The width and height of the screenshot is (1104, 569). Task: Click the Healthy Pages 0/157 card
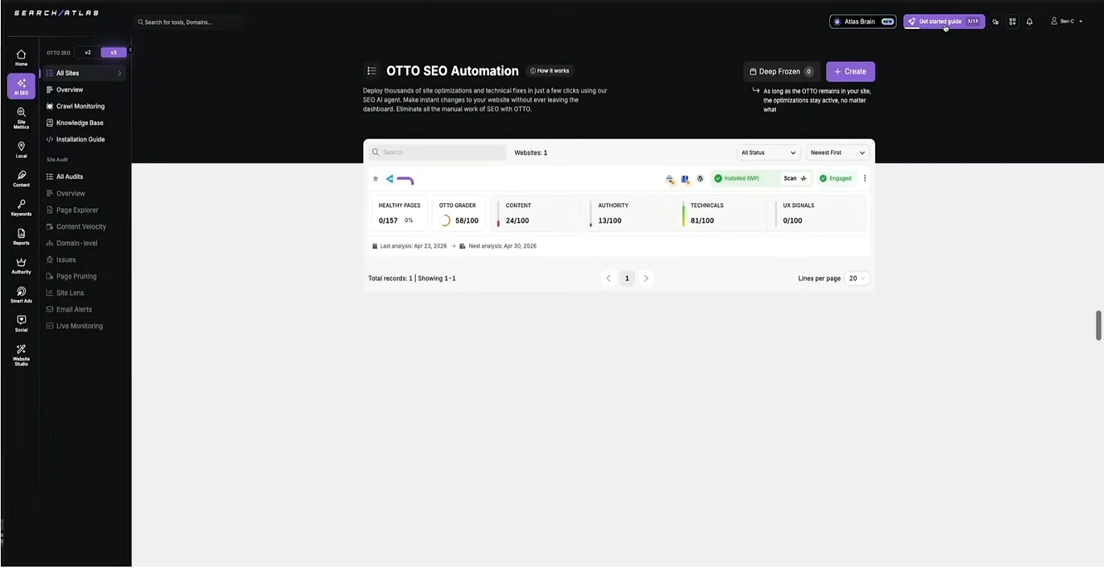[x=399, y=214]
